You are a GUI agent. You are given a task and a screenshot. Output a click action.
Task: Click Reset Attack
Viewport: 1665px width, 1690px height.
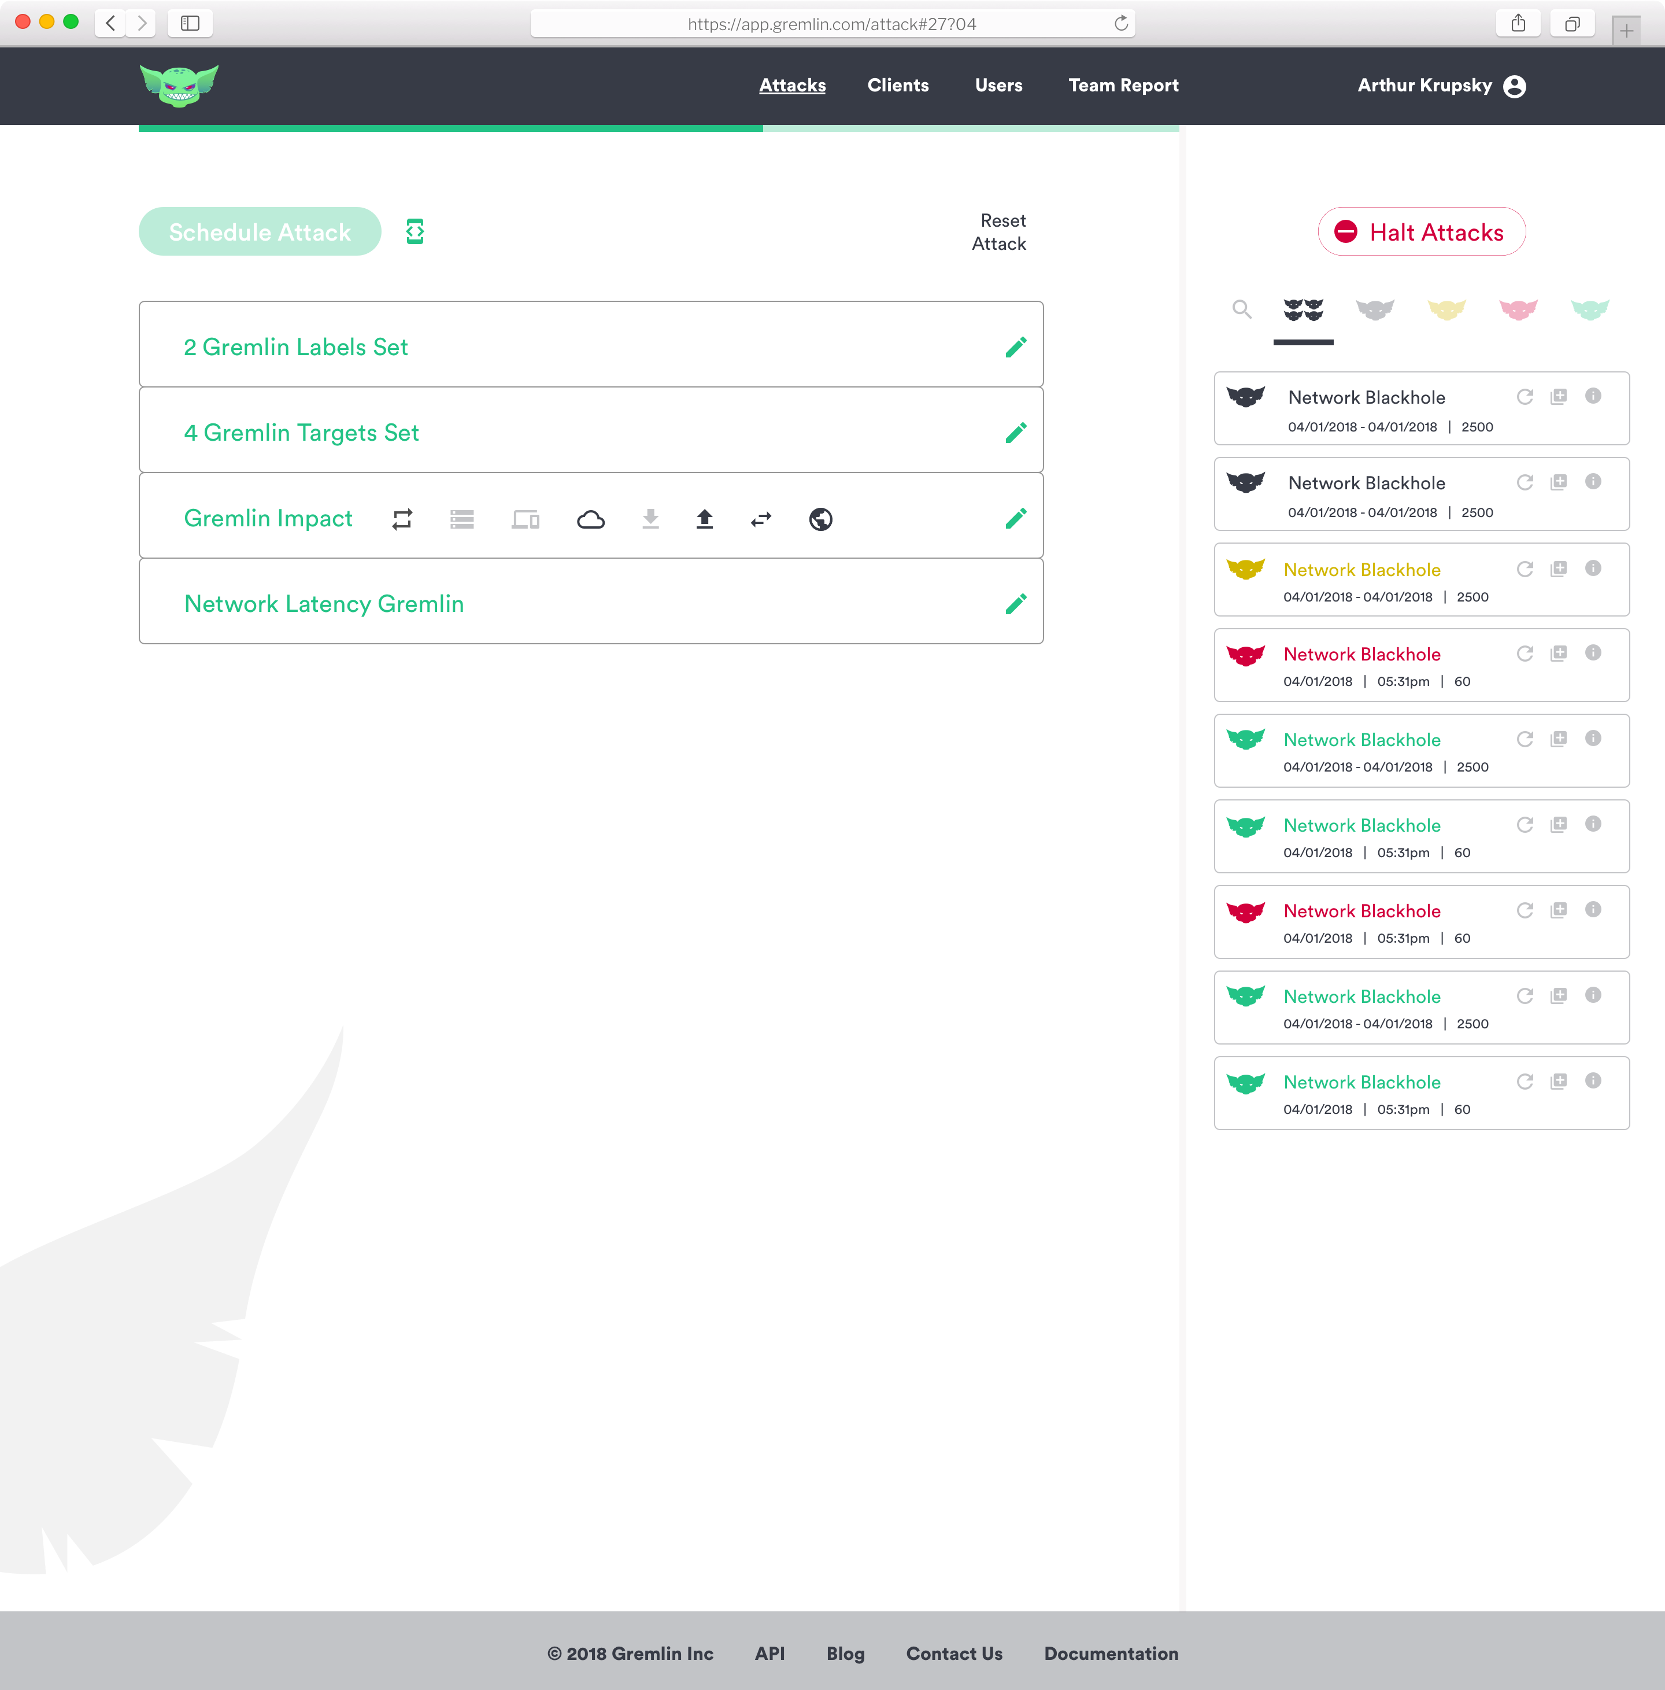point(998,232)
